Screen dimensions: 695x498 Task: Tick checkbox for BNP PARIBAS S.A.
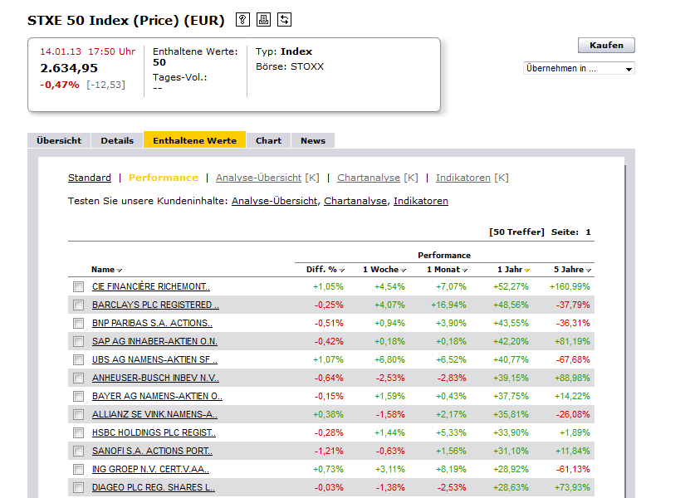pos(78,323)
